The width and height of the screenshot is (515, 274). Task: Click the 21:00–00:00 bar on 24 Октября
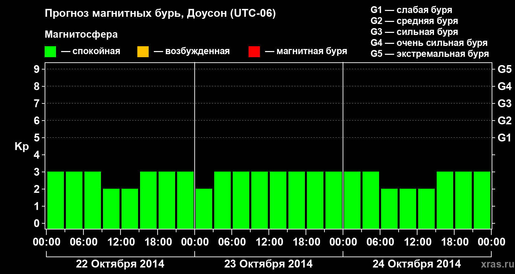click(482, 200)
